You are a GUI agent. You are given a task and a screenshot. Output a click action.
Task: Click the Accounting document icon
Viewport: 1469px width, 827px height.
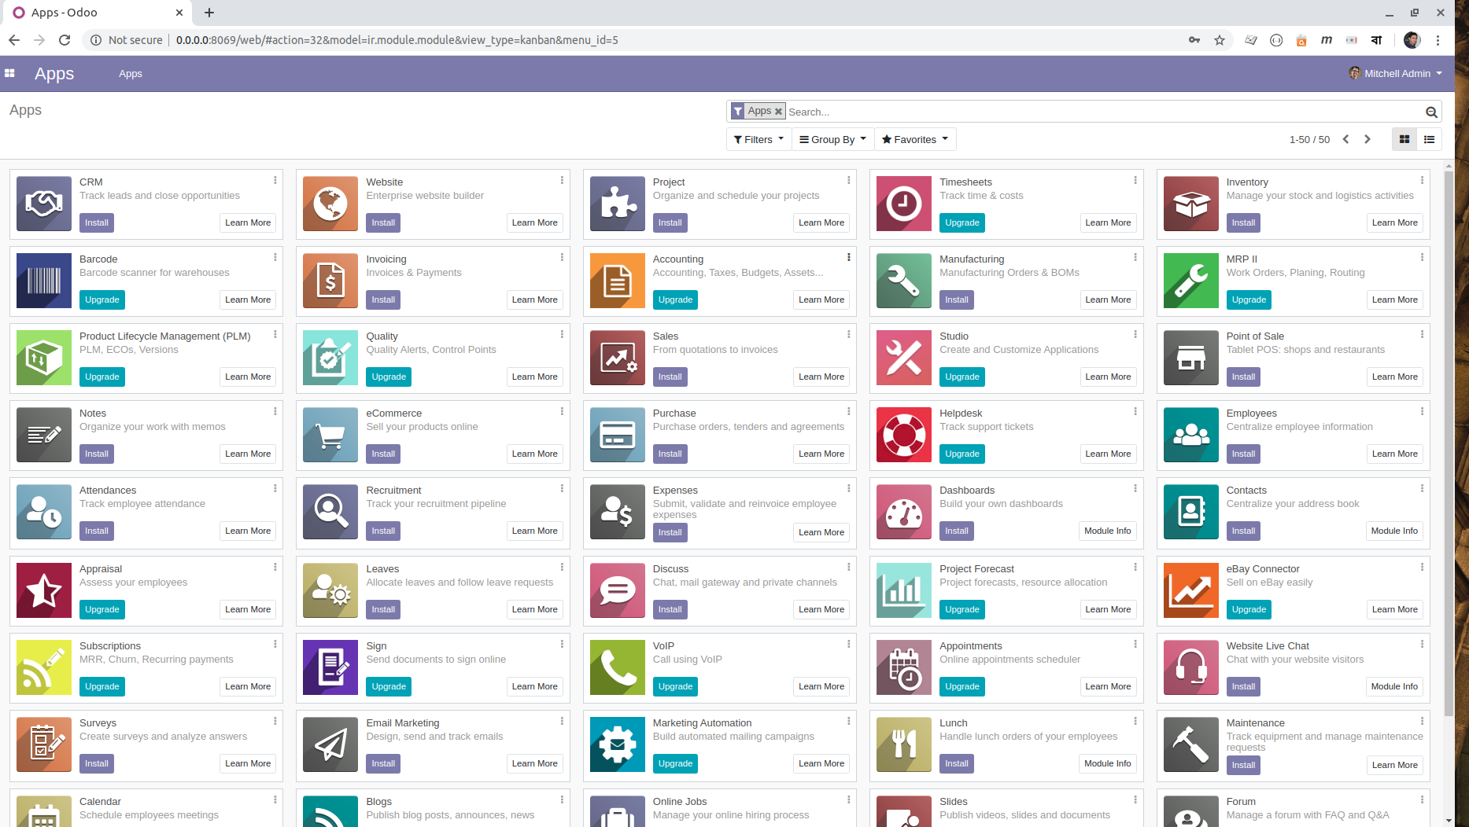618,281
